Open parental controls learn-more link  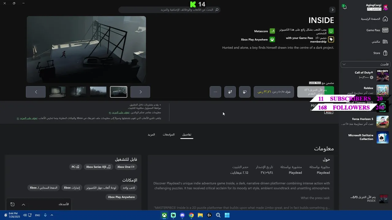[121, 113]
